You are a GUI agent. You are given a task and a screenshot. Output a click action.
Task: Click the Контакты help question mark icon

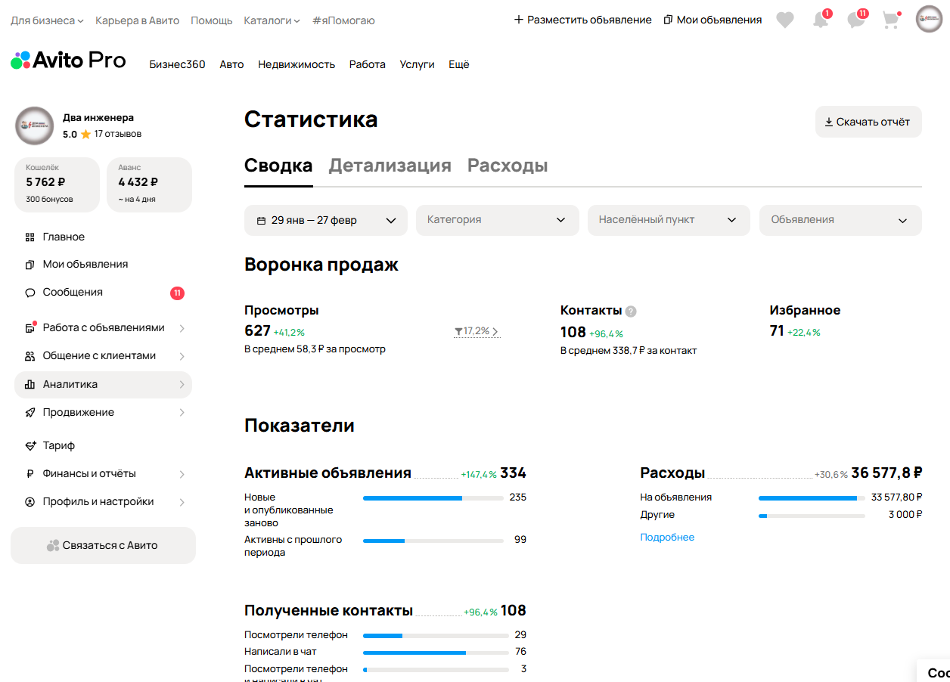pyautogui.click(x=631, y=311)
